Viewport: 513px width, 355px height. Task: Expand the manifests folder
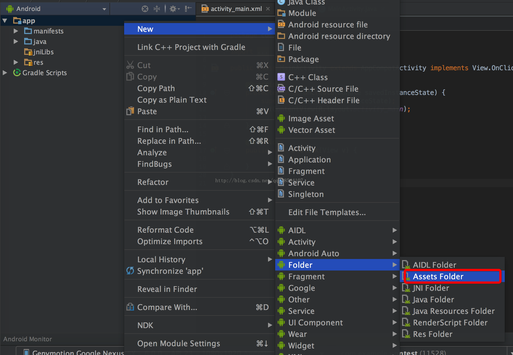pos(16,31)
